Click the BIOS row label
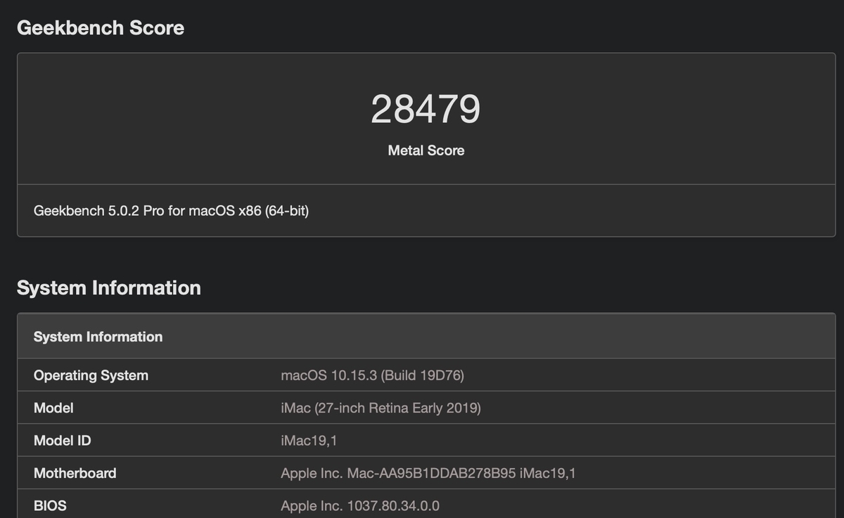The height and width of the screenshot is (518, 844). click(x=50, y=505)
